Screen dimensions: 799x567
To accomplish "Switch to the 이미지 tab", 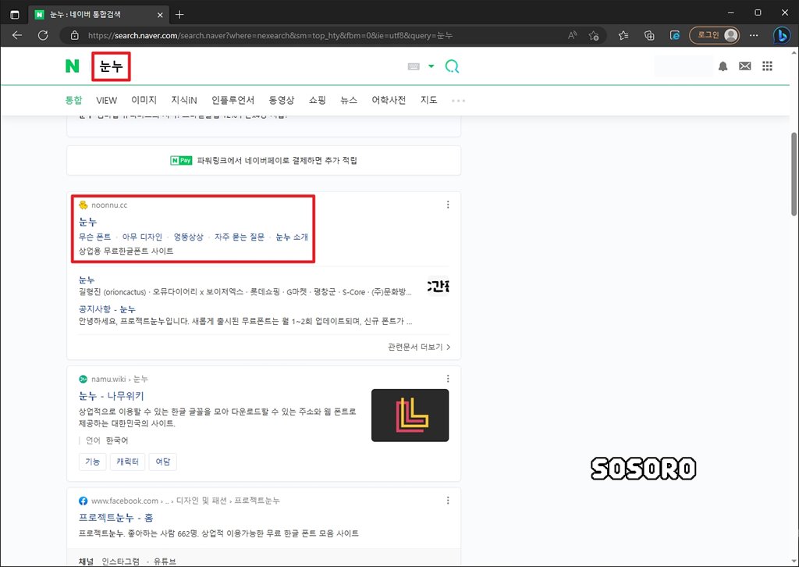I will click(144, 100).
